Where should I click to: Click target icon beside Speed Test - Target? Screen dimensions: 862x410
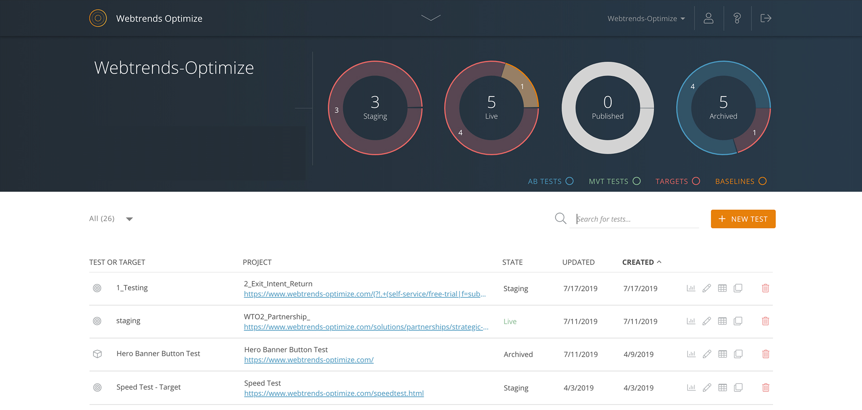97,387
